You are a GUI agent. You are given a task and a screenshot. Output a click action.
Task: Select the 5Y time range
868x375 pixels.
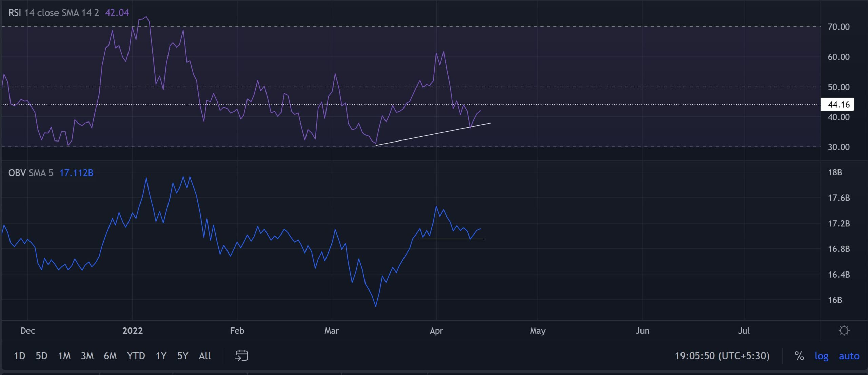point(182,356)
